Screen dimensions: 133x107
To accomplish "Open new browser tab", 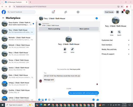I will (30, 2).
